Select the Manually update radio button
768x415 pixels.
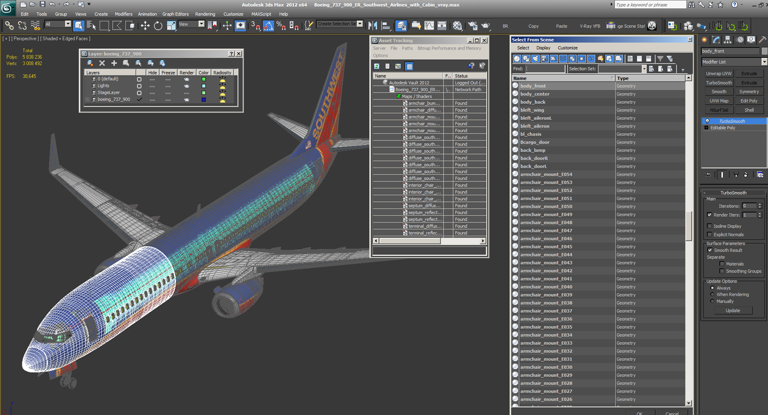click(712, 301)
